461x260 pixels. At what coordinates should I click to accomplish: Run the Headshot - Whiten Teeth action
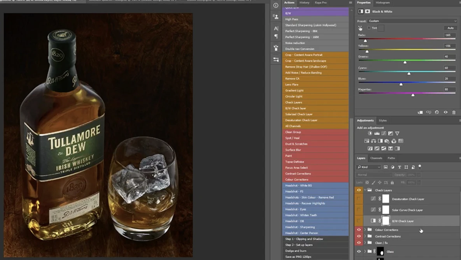coord(316,215)
